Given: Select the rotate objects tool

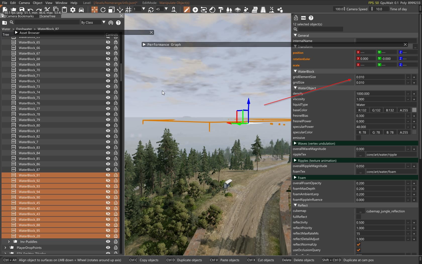Looking at the screenshot, I should [x=103, y=10].
